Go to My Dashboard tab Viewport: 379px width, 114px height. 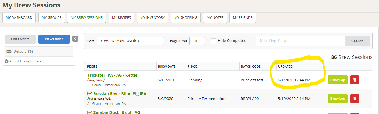point(19,18)
